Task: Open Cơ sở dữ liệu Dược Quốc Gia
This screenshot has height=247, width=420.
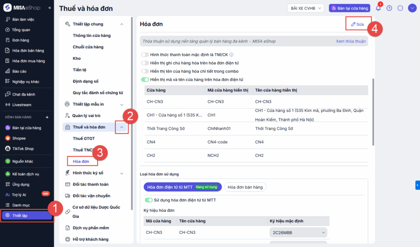Action: (96, 212)
